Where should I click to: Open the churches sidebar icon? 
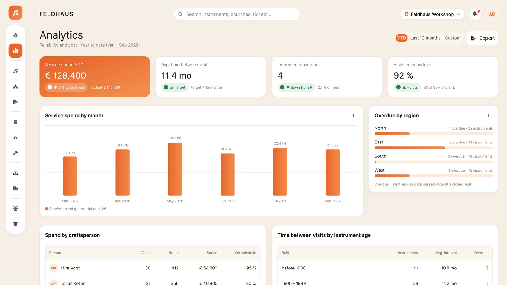coord(16,86)
